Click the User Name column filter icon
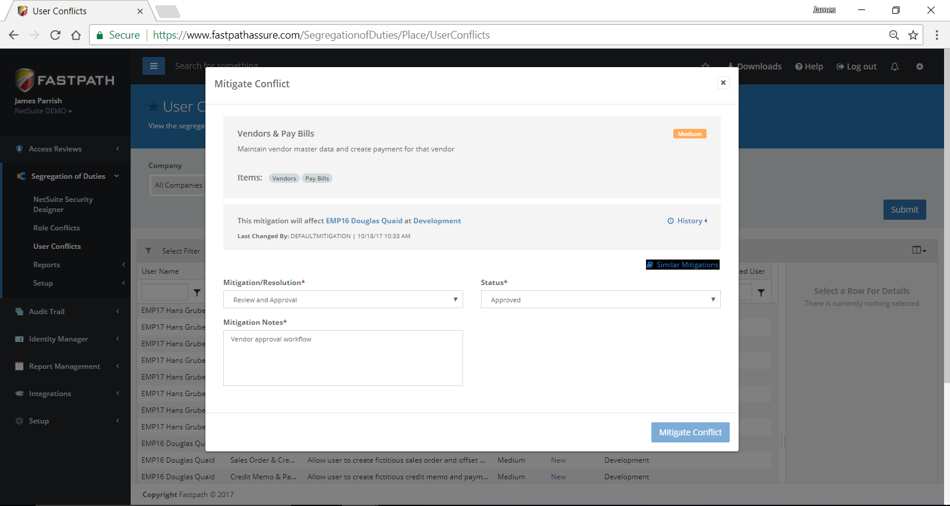 [x=197, y=292]
